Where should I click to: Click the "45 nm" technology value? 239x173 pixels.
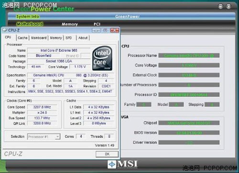click(36, 67)
